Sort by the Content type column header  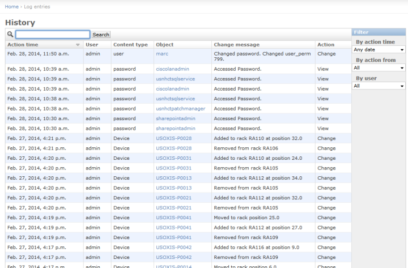click(131, 45)
